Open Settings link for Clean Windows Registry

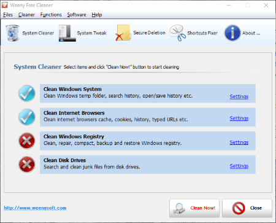pos(239,143)
